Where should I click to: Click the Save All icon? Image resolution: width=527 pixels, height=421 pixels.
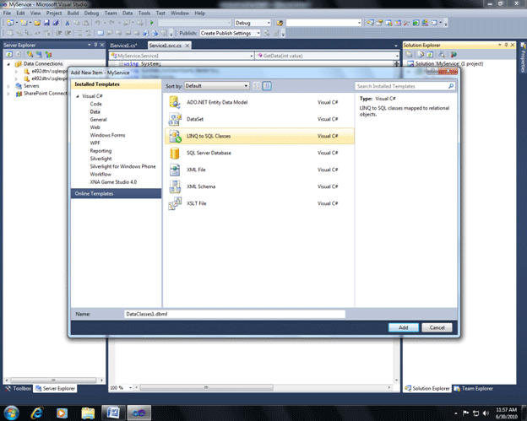pyautogui.click(x=56, y=23)
